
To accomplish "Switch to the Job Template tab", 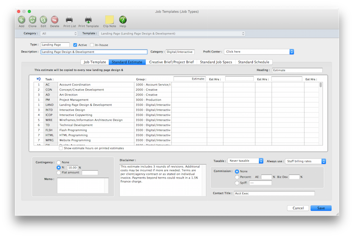I will (95, 62).
